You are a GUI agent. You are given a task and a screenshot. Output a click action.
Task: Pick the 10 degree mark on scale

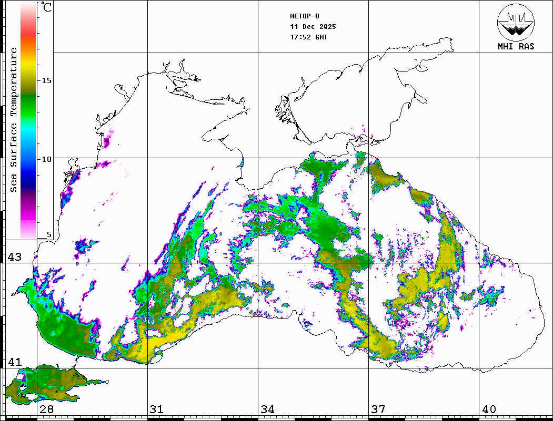coord(47,159)
